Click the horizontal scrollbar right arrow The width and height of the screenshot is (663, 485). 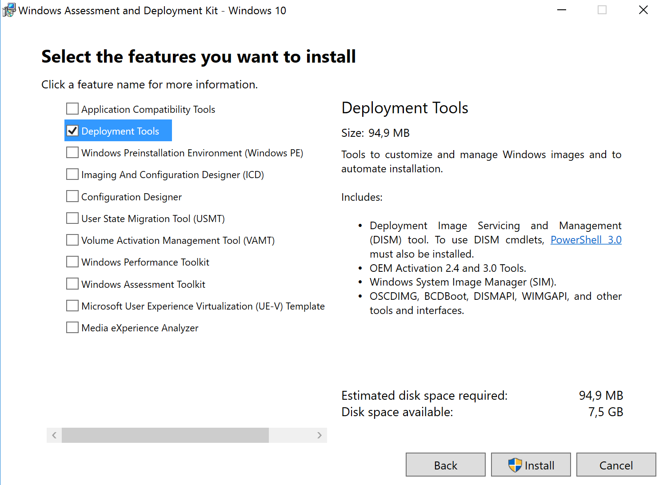click(320, 435)
